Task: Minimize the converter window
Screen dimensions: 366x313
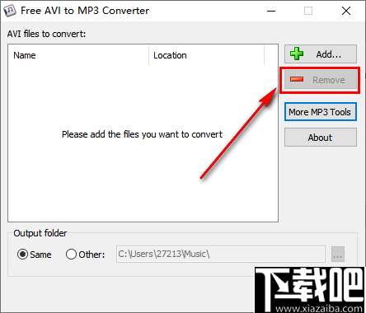Action: click(271, 11)
